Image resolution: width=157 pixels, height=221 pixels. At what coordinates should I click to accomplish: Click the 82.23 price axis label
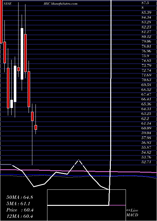click(146, 27)
